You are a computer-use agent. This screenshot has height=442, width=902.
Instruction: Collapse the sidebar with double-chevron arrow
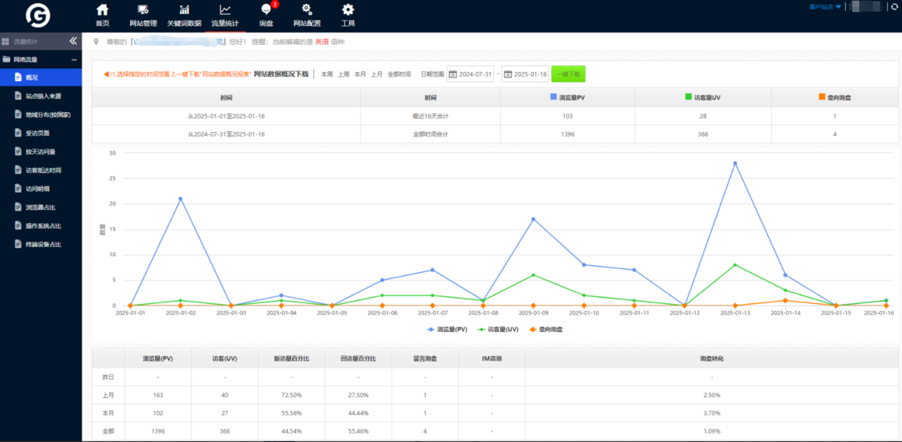tap(73, 41)
